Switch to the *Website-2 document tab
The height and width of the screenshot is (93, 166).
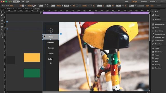pos(28,9)
